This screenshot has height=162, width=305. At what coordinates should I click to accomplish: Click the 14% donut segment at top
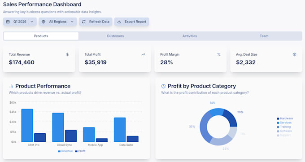tap(217, 112)
